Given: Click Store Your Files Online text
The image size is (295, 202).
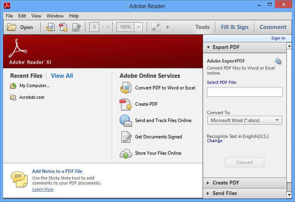Looking at the screenshot, I should [158, 153].
